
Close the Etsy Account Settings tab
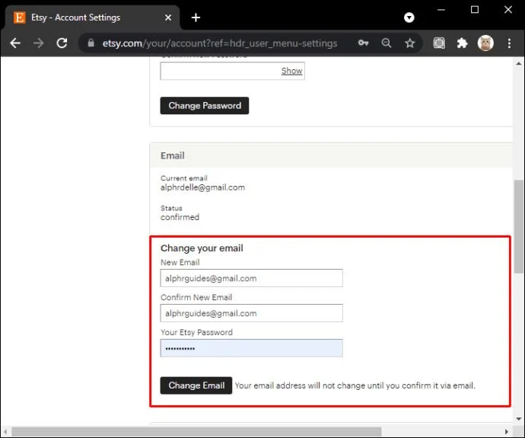[168, 18]
